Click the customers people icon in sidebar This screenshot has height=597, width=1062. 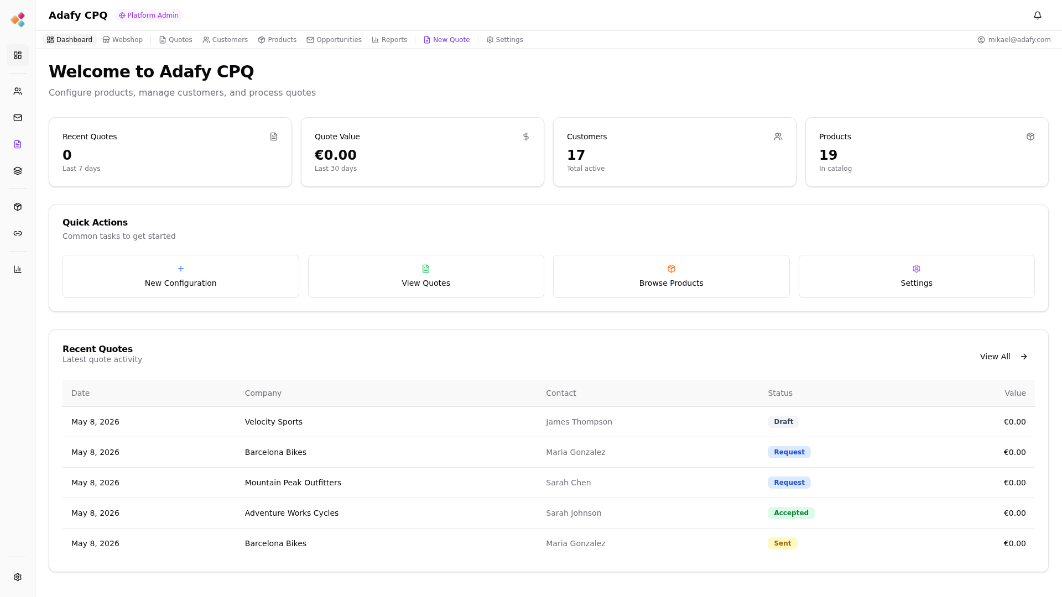[18, 91]
